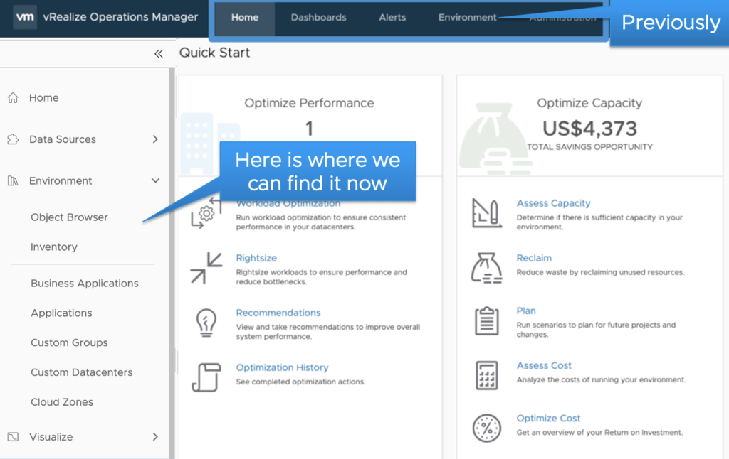The image size is (729, 459).
Task: Open the Rightsize link
Action: tap(256, 258)
